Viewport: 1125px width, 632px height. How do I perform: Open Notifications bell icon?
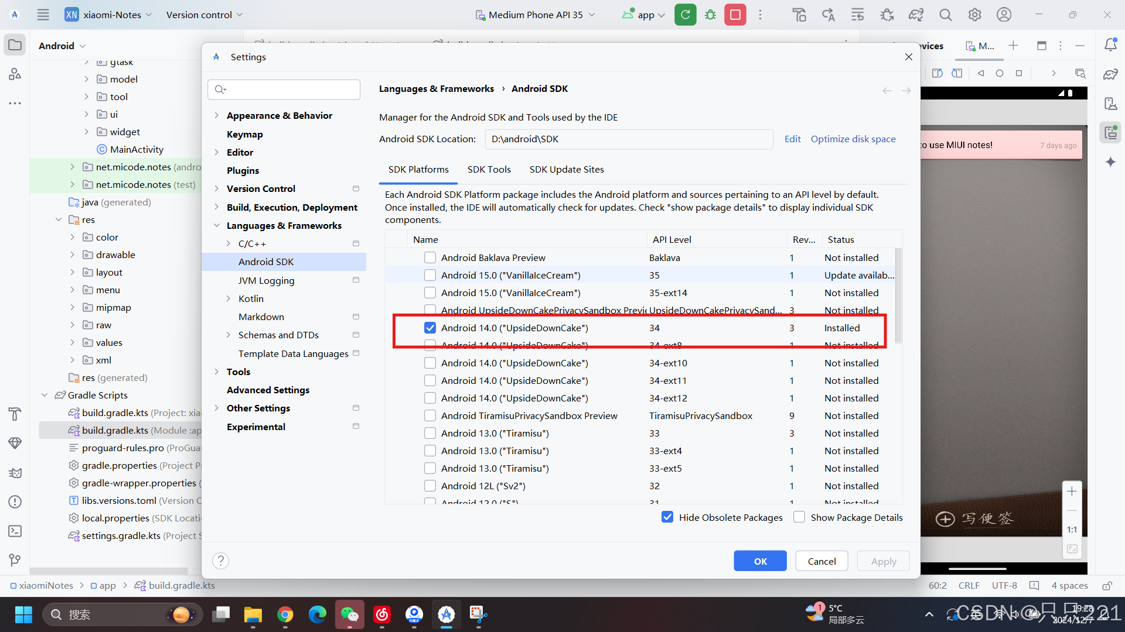coord(1110,45)
